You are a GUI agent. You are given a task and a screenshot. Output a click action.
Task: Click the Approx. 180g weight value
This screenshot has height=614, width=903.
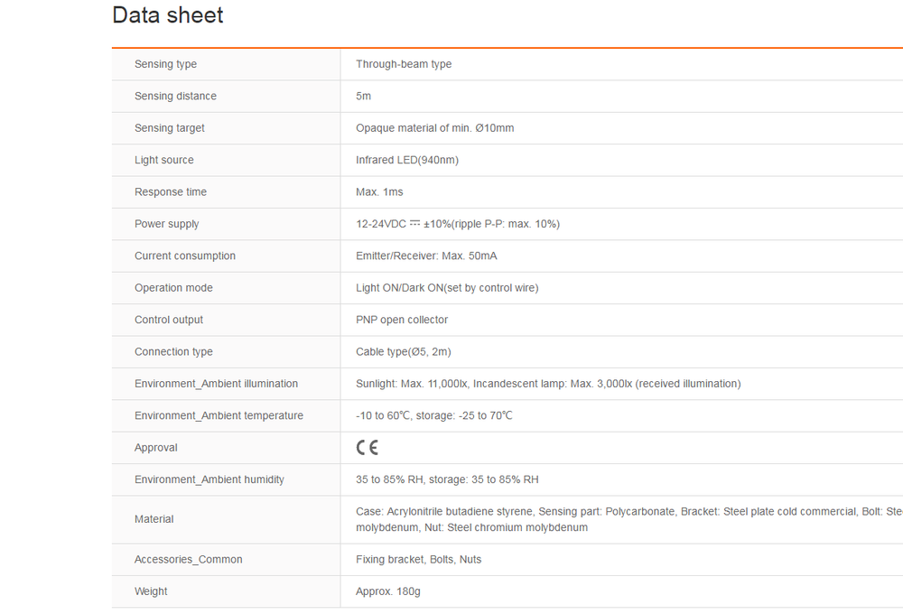point(388,591)
